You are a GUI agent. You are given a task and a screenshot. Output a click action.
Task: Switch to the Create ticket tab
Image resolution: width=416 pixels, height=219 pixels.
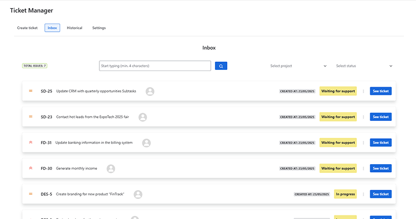tap(27, 28)
